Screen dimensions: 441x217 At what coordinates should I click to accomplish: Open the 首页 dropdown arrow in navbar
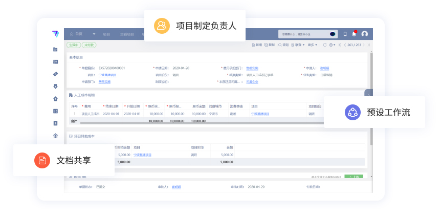(94, 34)
